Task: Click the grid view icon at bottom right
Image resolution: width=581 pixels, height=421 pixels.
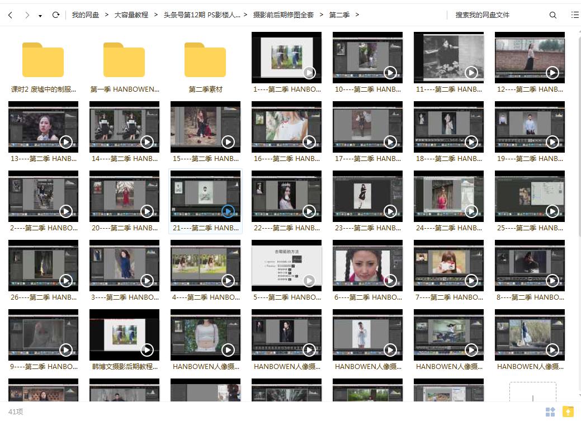Action: [x=550, y=411]
